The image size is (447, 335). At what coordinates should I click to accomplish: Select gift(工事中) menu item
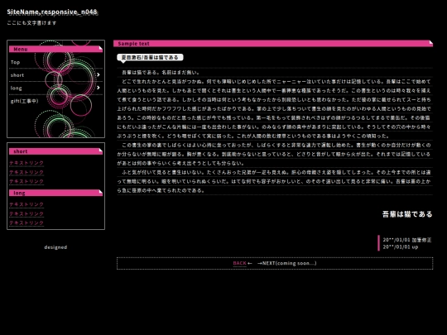(24, 101)
